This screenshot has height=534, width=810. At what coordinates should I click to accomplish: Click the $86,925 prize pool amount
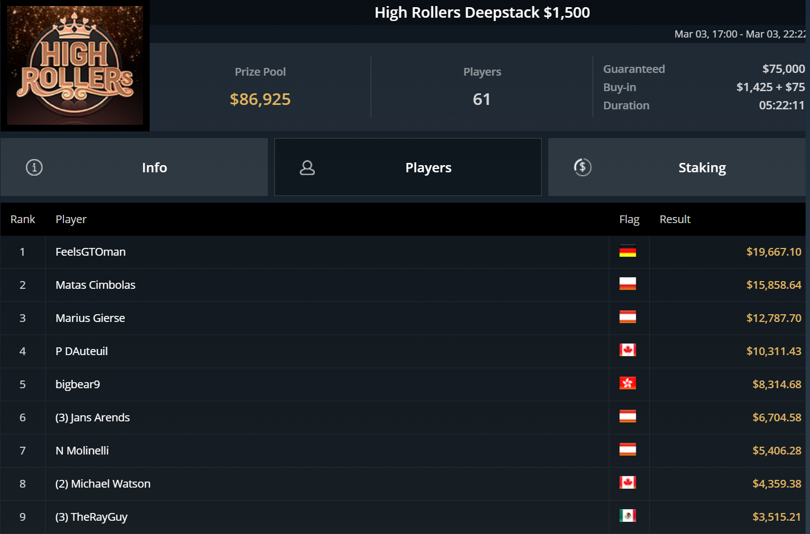point(260,99)
